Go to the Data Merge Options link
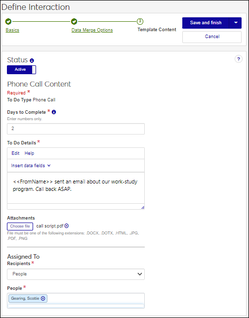The width and height of the screenshot is (249, 318). 92,30
